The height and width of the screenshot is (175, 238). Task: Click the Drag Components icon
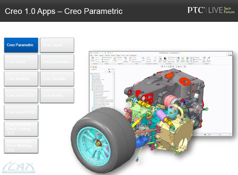(126, 58)
